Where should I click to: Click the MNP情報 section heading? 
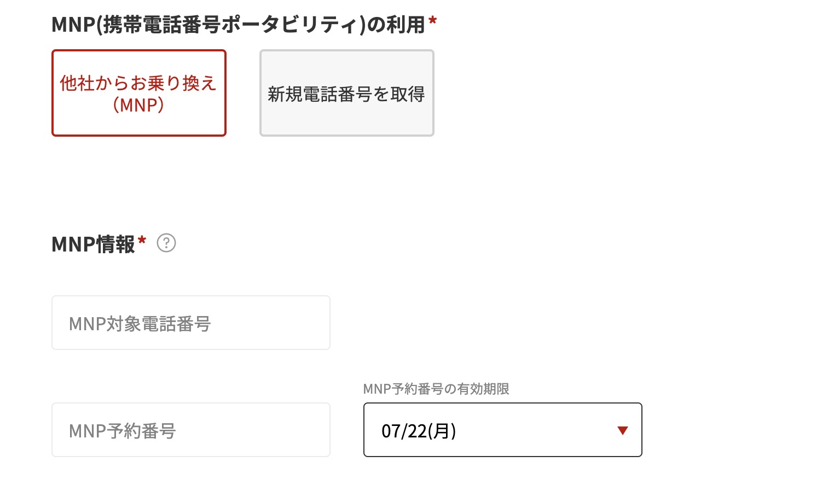point(93,244)
